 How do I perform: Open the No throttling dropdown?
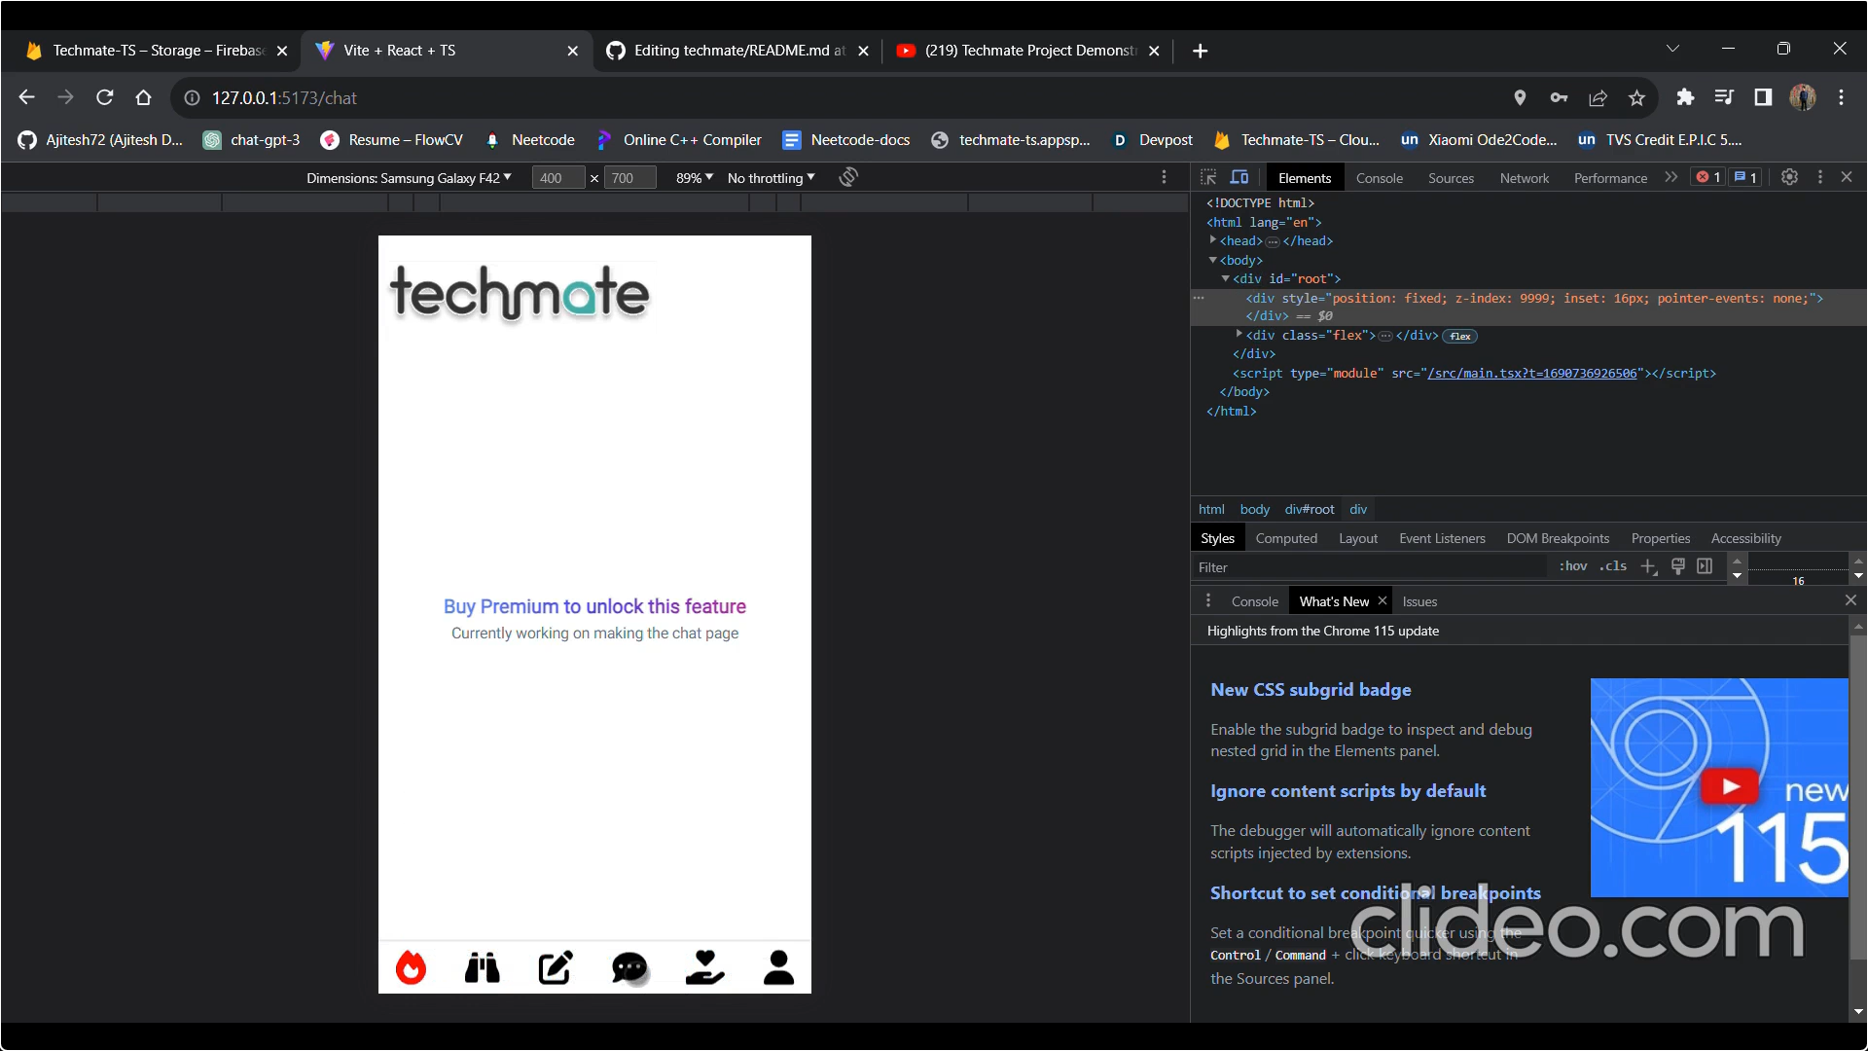771,178
